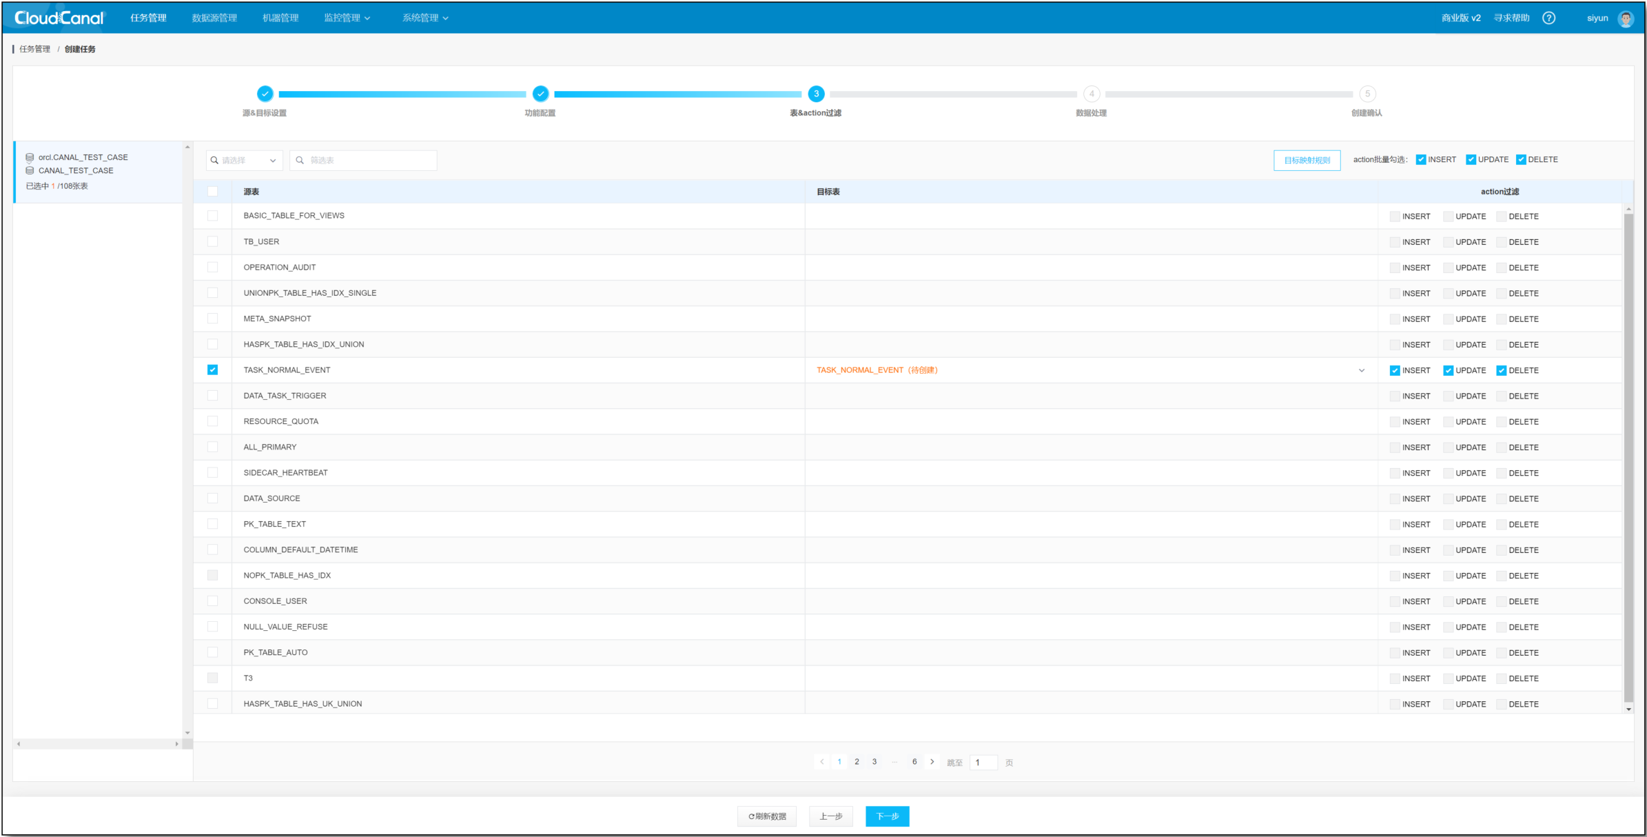Click the CloudCanal logo
This screenshot has width=1647, height=837.
pyautogui.click(x=59, y=18)
